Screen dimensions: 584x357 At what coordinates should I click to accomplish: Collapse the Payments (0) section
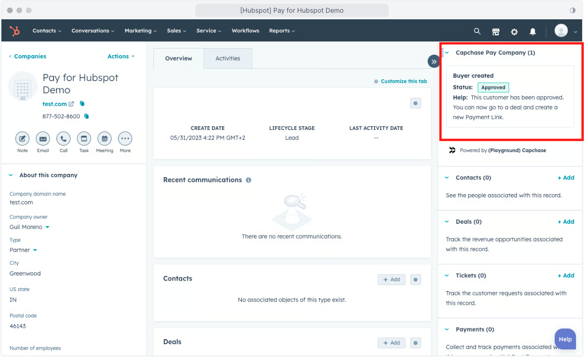(x=447, y=330)
